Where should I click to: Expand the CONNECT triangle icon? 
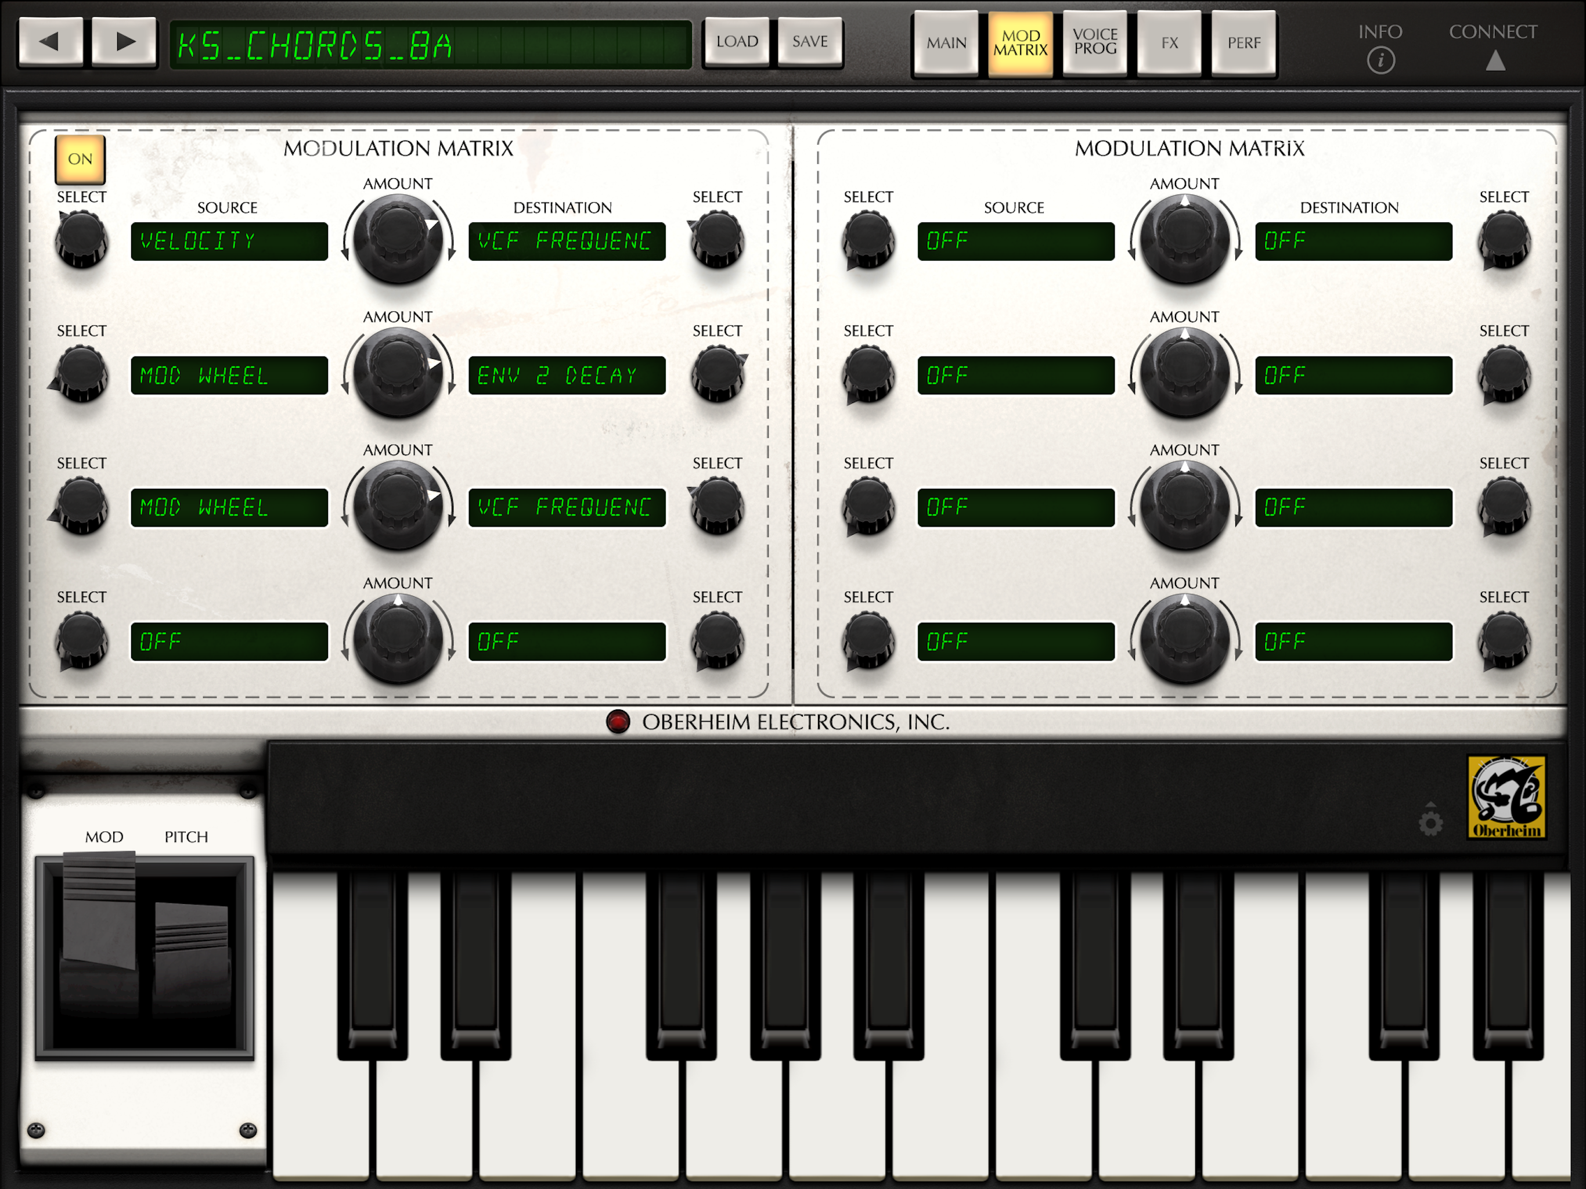point(1495,60)
